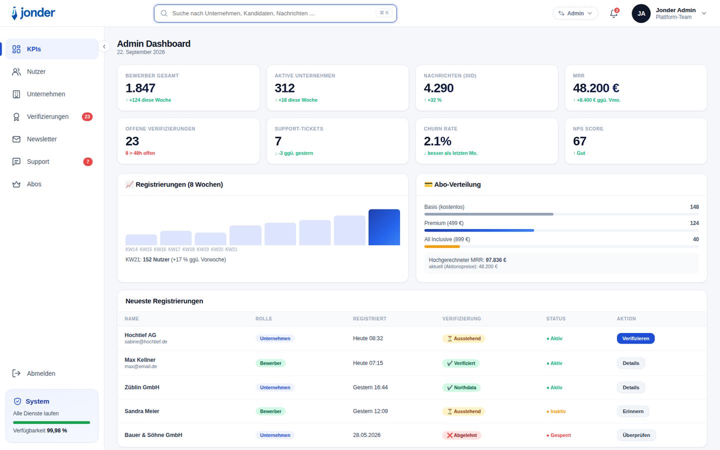Collapse the sidebar with the chevron
720x450 pixels.
(x=104, y=46)
